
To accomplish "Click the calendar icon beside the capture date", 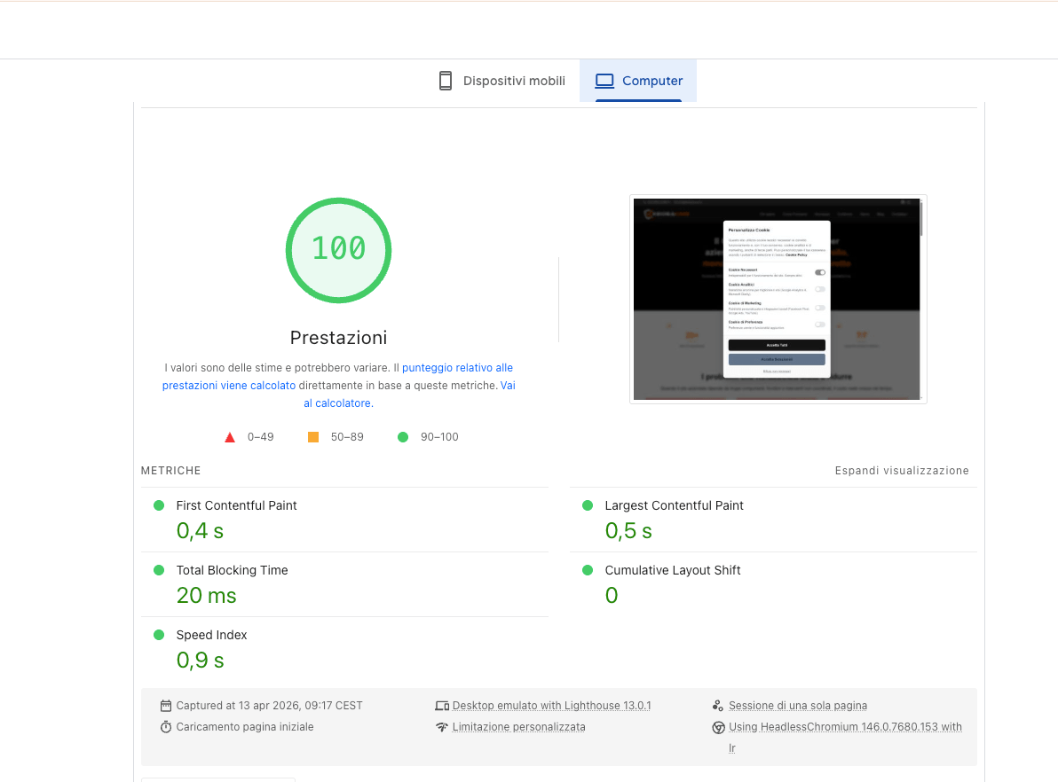I will [166, 705].
